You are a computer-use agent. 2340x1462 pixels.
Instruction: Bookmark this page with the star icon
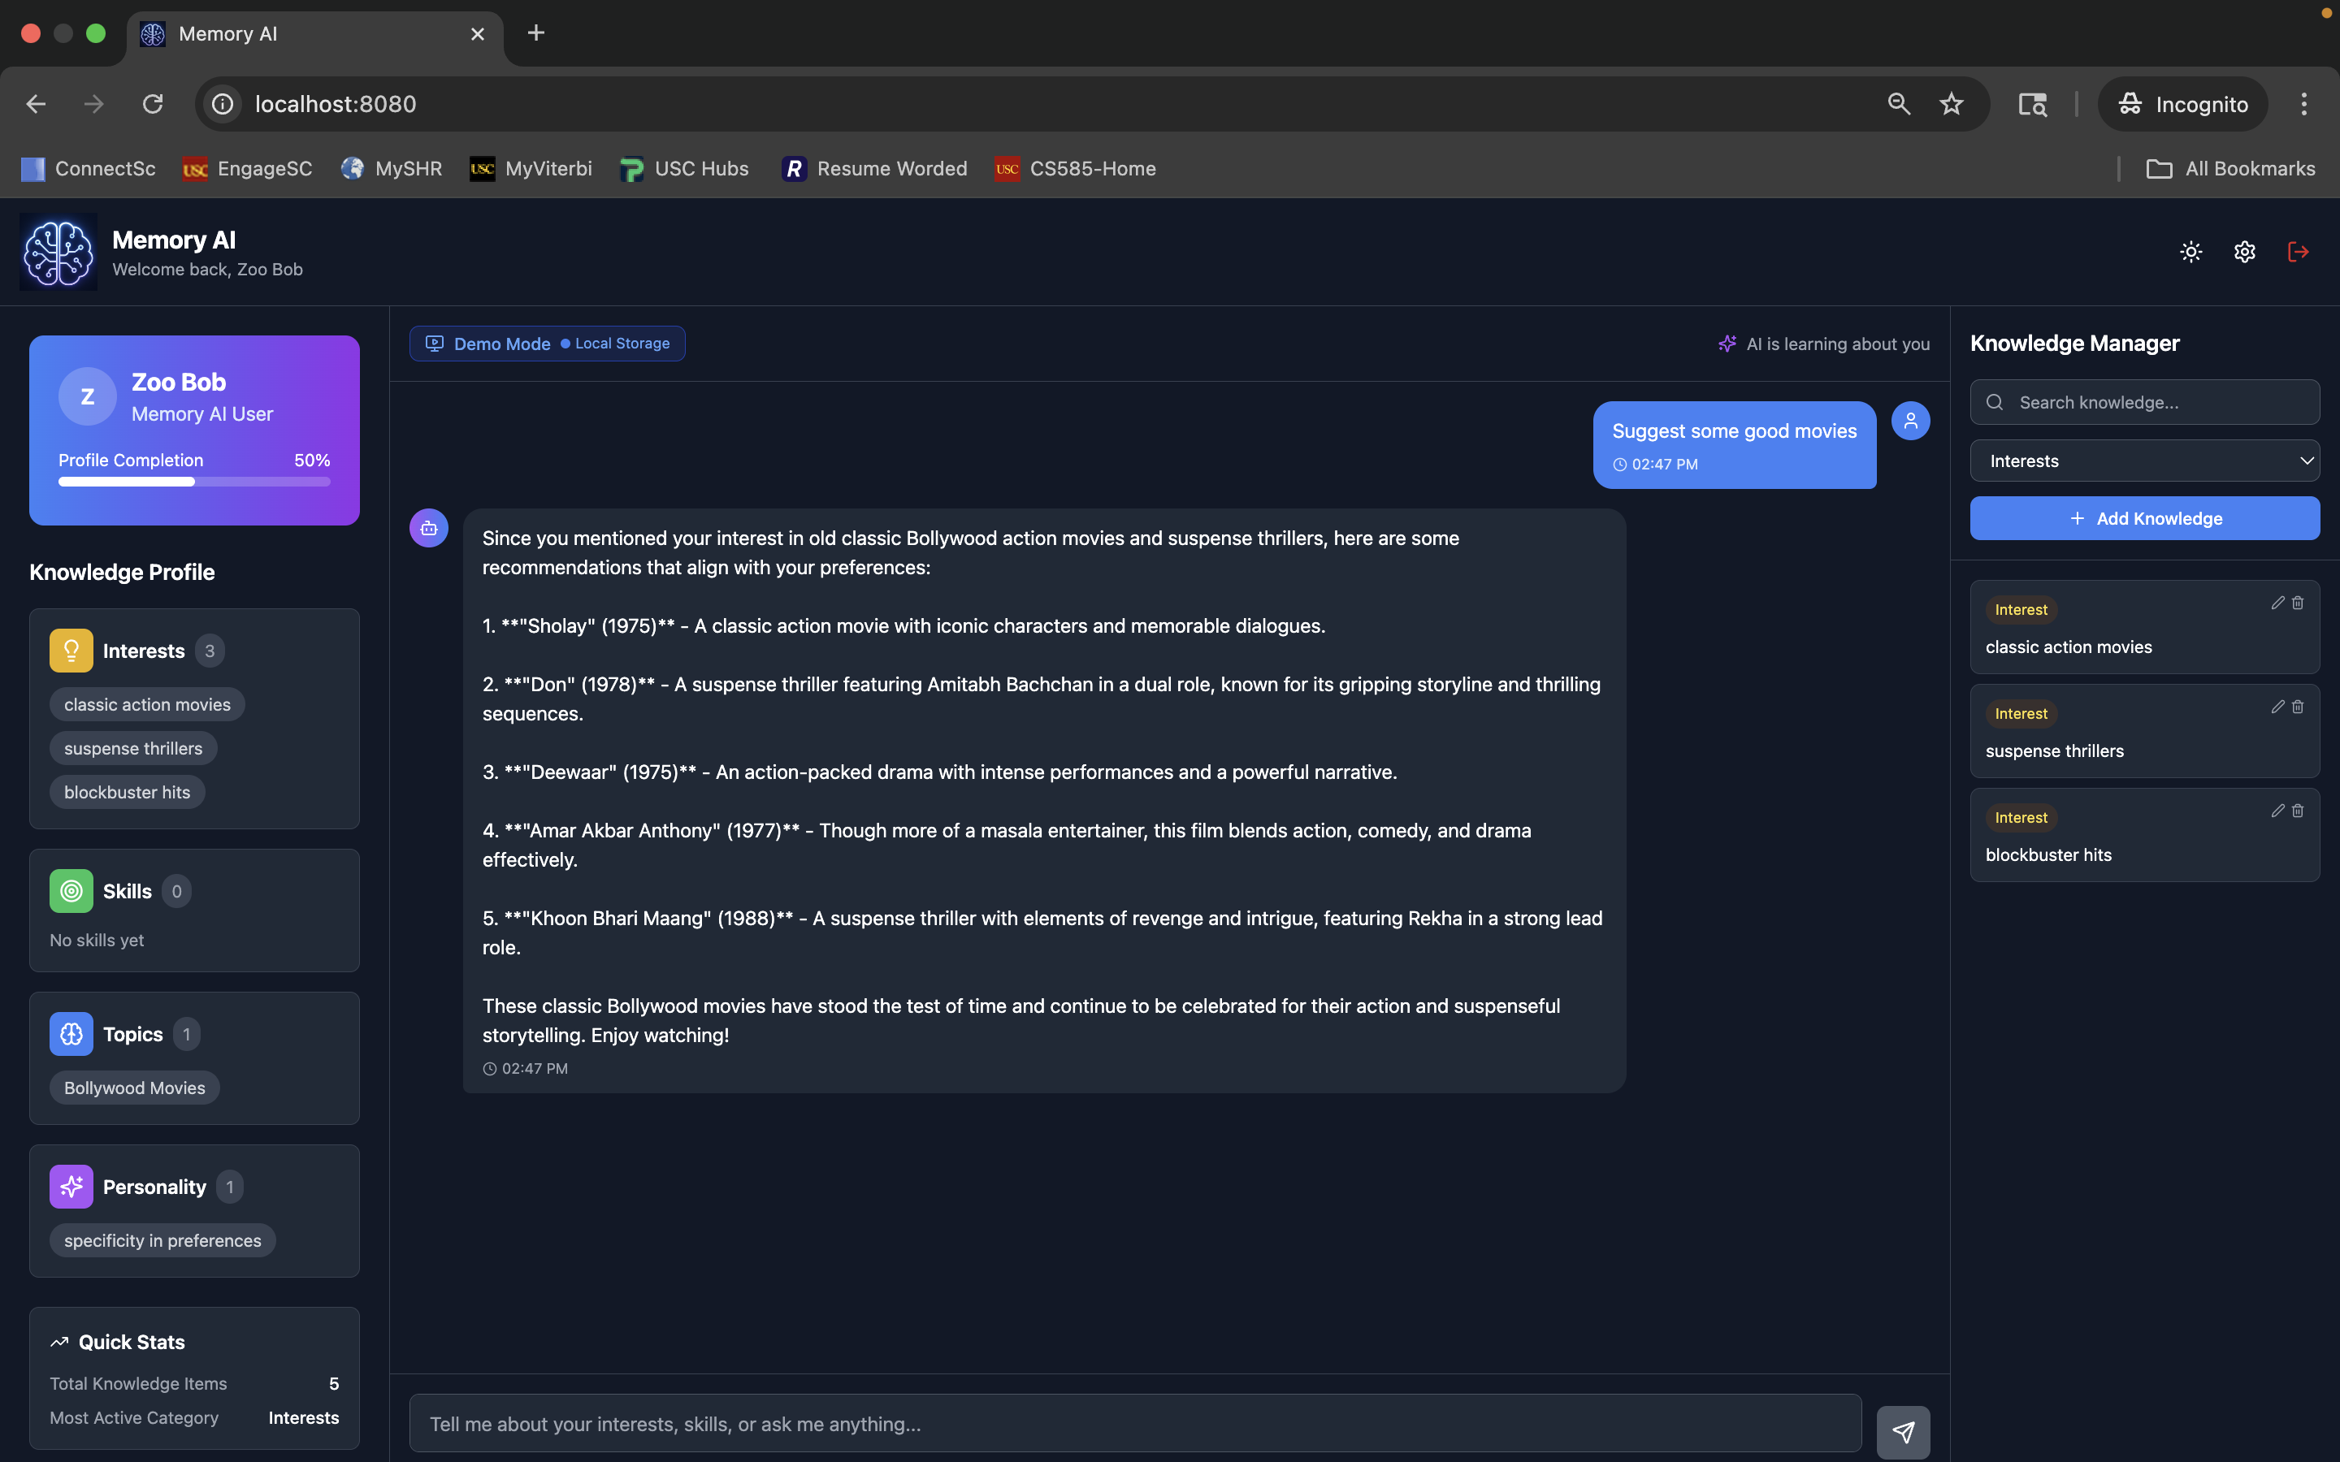1950,105
